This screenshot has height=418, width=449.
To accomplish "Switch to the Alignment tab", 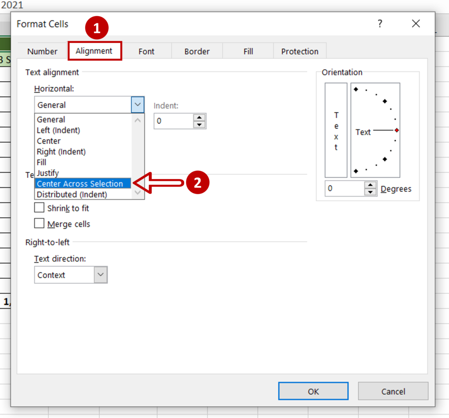I will [94, 51].
